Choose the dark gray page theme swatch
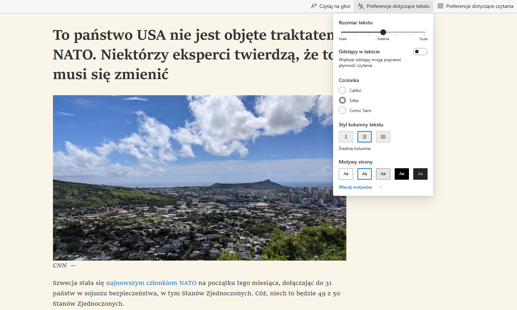 point(420,174)
